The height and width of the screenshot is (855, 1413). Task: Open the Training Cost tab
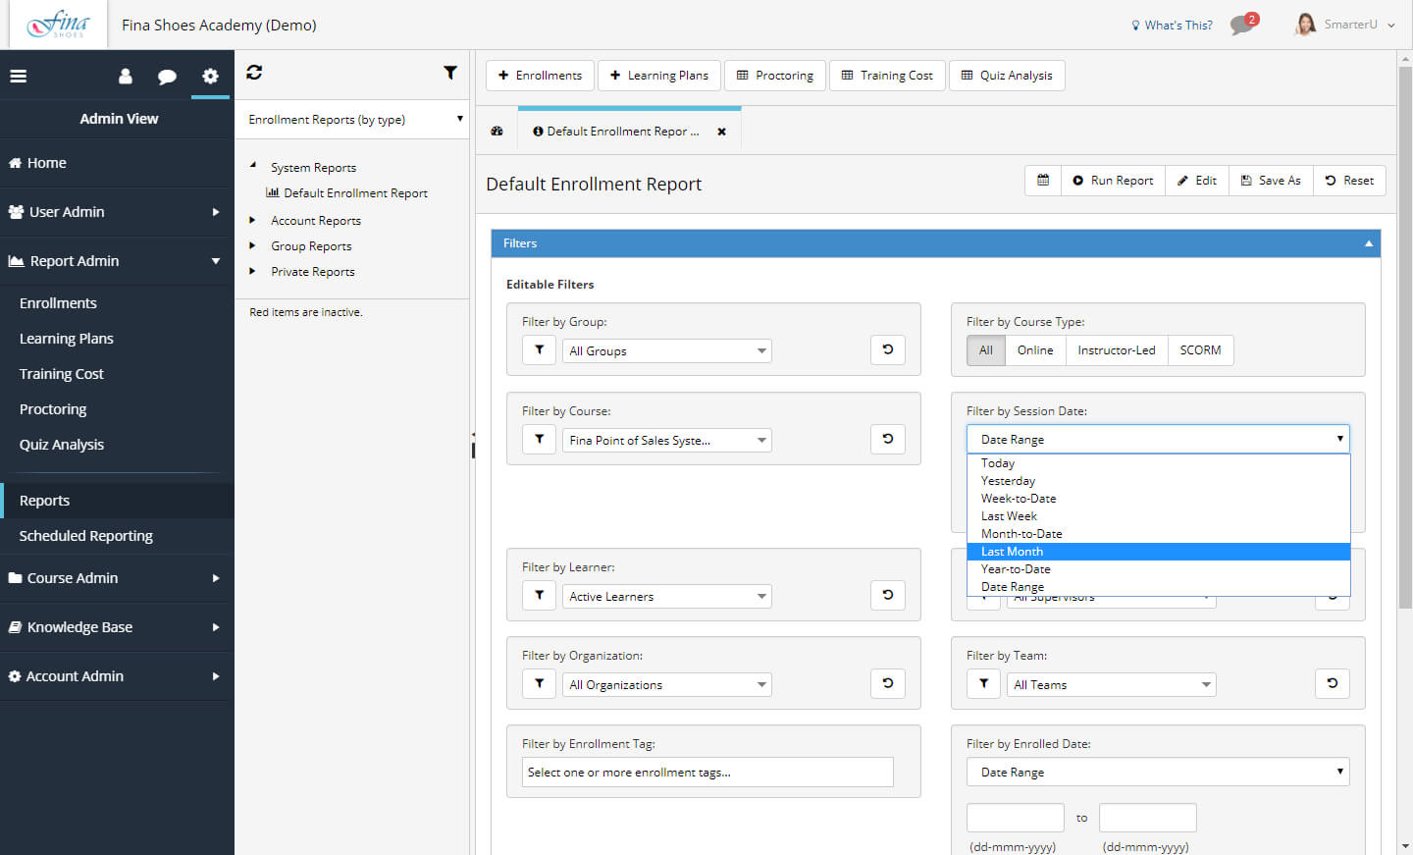[x=887, y=76]
